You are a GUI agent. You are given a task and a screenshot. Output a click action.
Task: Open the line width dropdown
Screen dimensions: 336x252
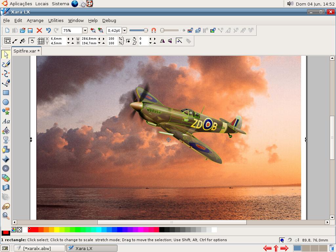pyautogui.click(x=124, y=31)
